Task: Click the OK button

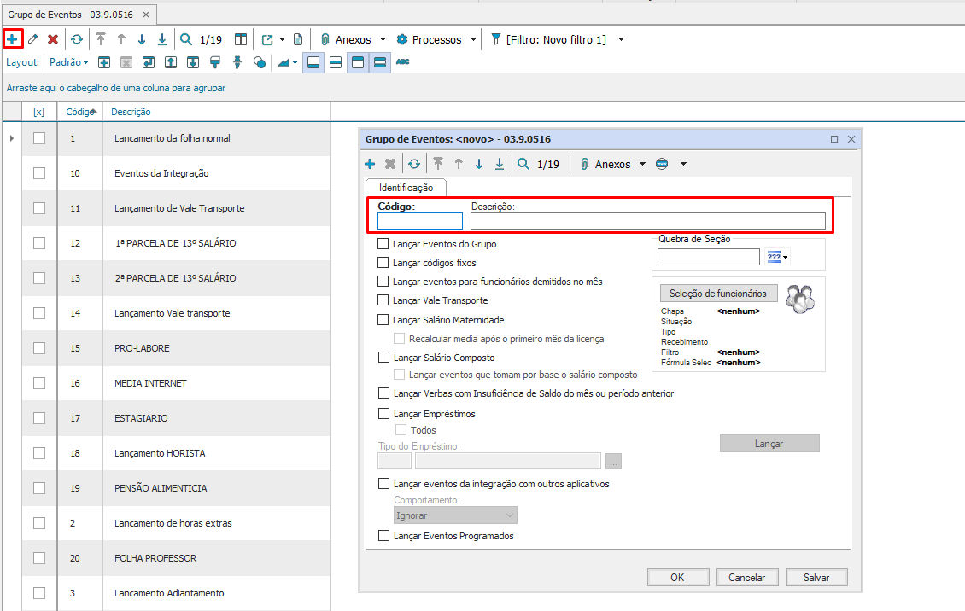Action: tap(677, 577)
